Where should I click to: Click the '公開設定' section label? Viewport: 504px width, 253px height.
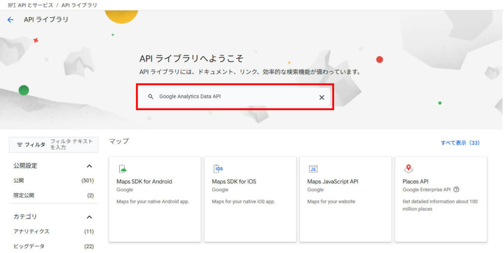tap(26, 166)
